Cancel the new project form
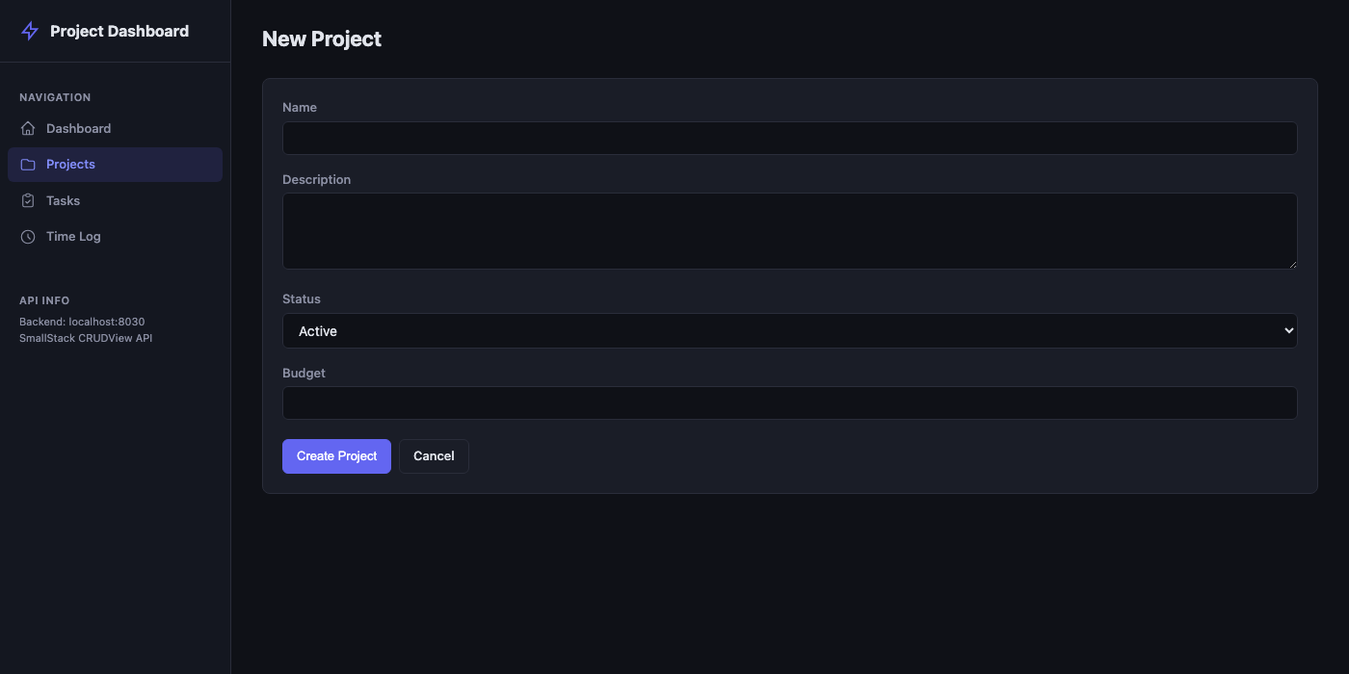 click(x=434, y=455)
